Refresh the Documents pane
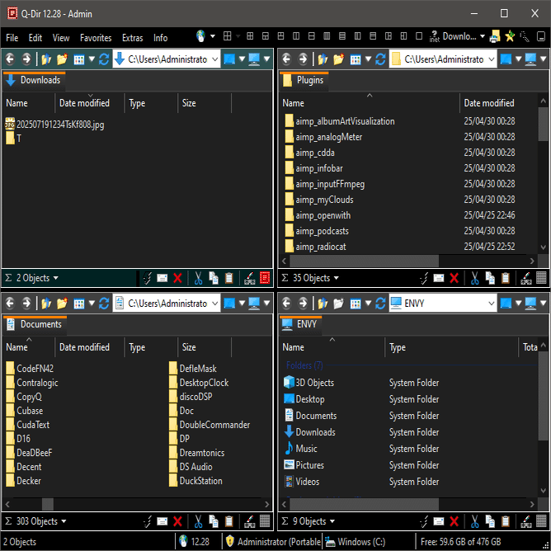Viewport: 551px width, 551px height. click(x=104, y=303)
